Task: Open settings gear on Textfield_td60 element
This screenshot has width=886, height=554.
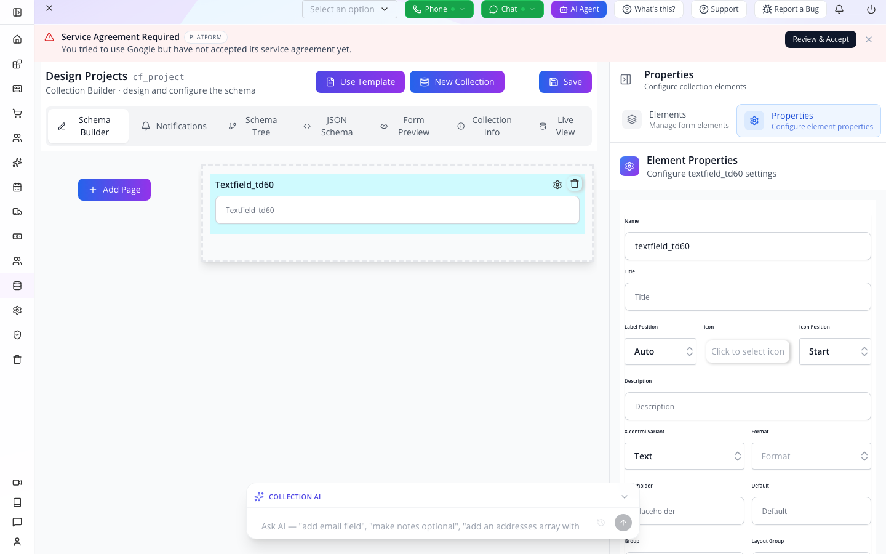Action: point(557,185)
